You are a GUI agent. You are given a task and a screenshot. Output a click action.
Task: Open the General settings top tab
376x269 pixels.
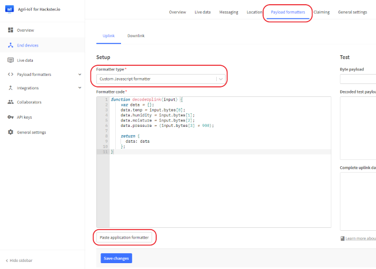click(x=352, y=12)
